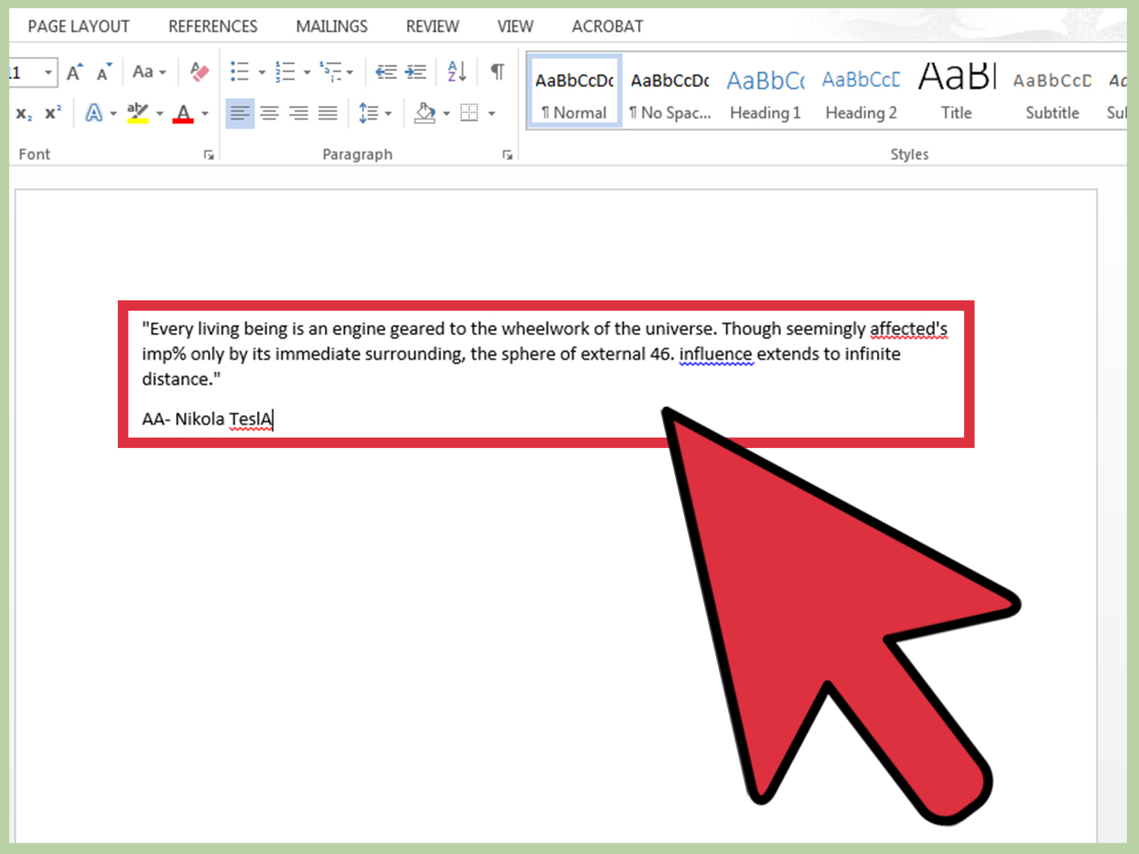This screenshot has height=854, width=1139.
Task: Open highlight color dropdown arrow
Action: (159, 113)
